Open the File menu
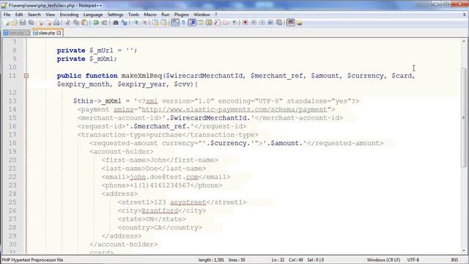The image size is (469, 264). click(7, 15)
